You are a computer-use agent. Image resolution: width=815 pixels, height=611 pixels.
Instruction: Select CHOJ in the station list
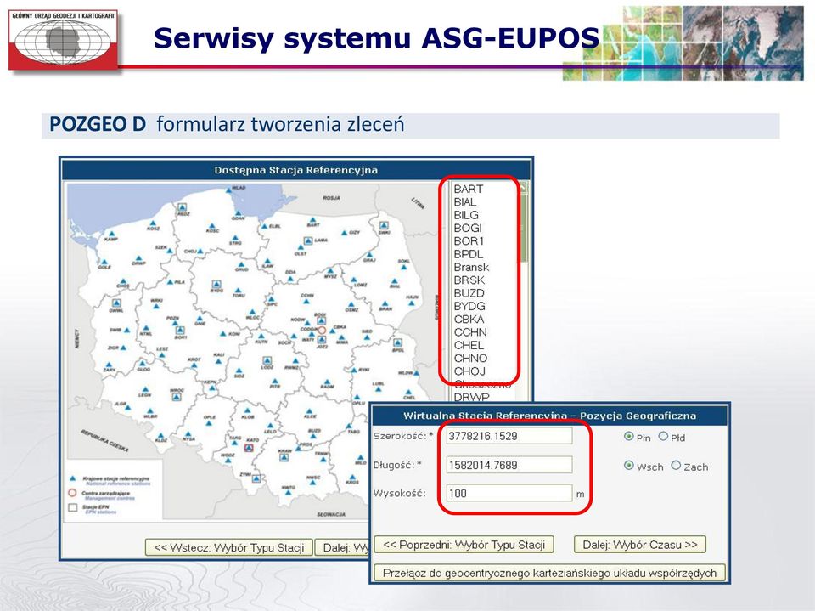469,371
